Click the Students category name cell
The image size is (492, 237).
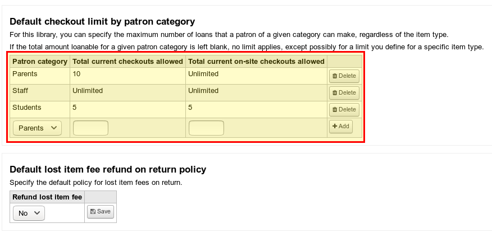point(27,108)
